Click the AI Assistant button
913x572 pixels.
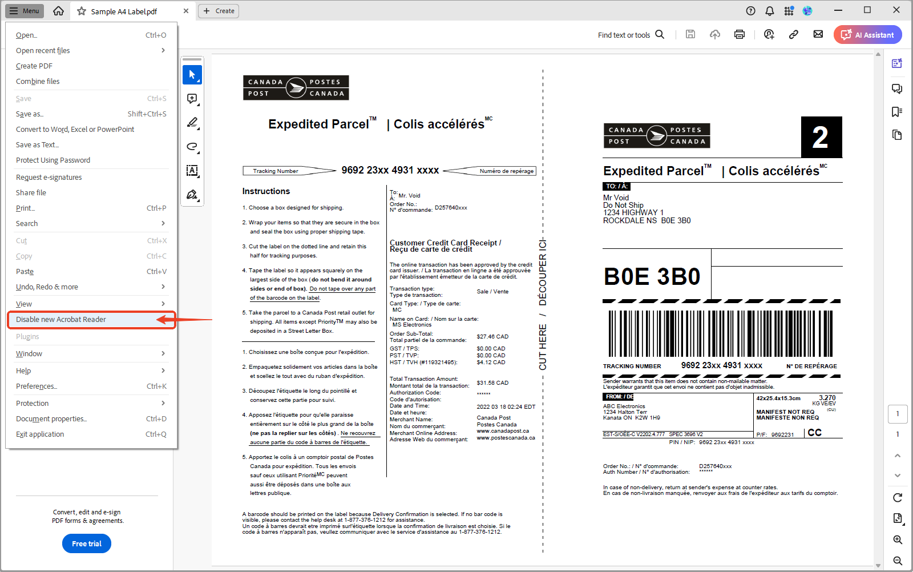point(868,35)
